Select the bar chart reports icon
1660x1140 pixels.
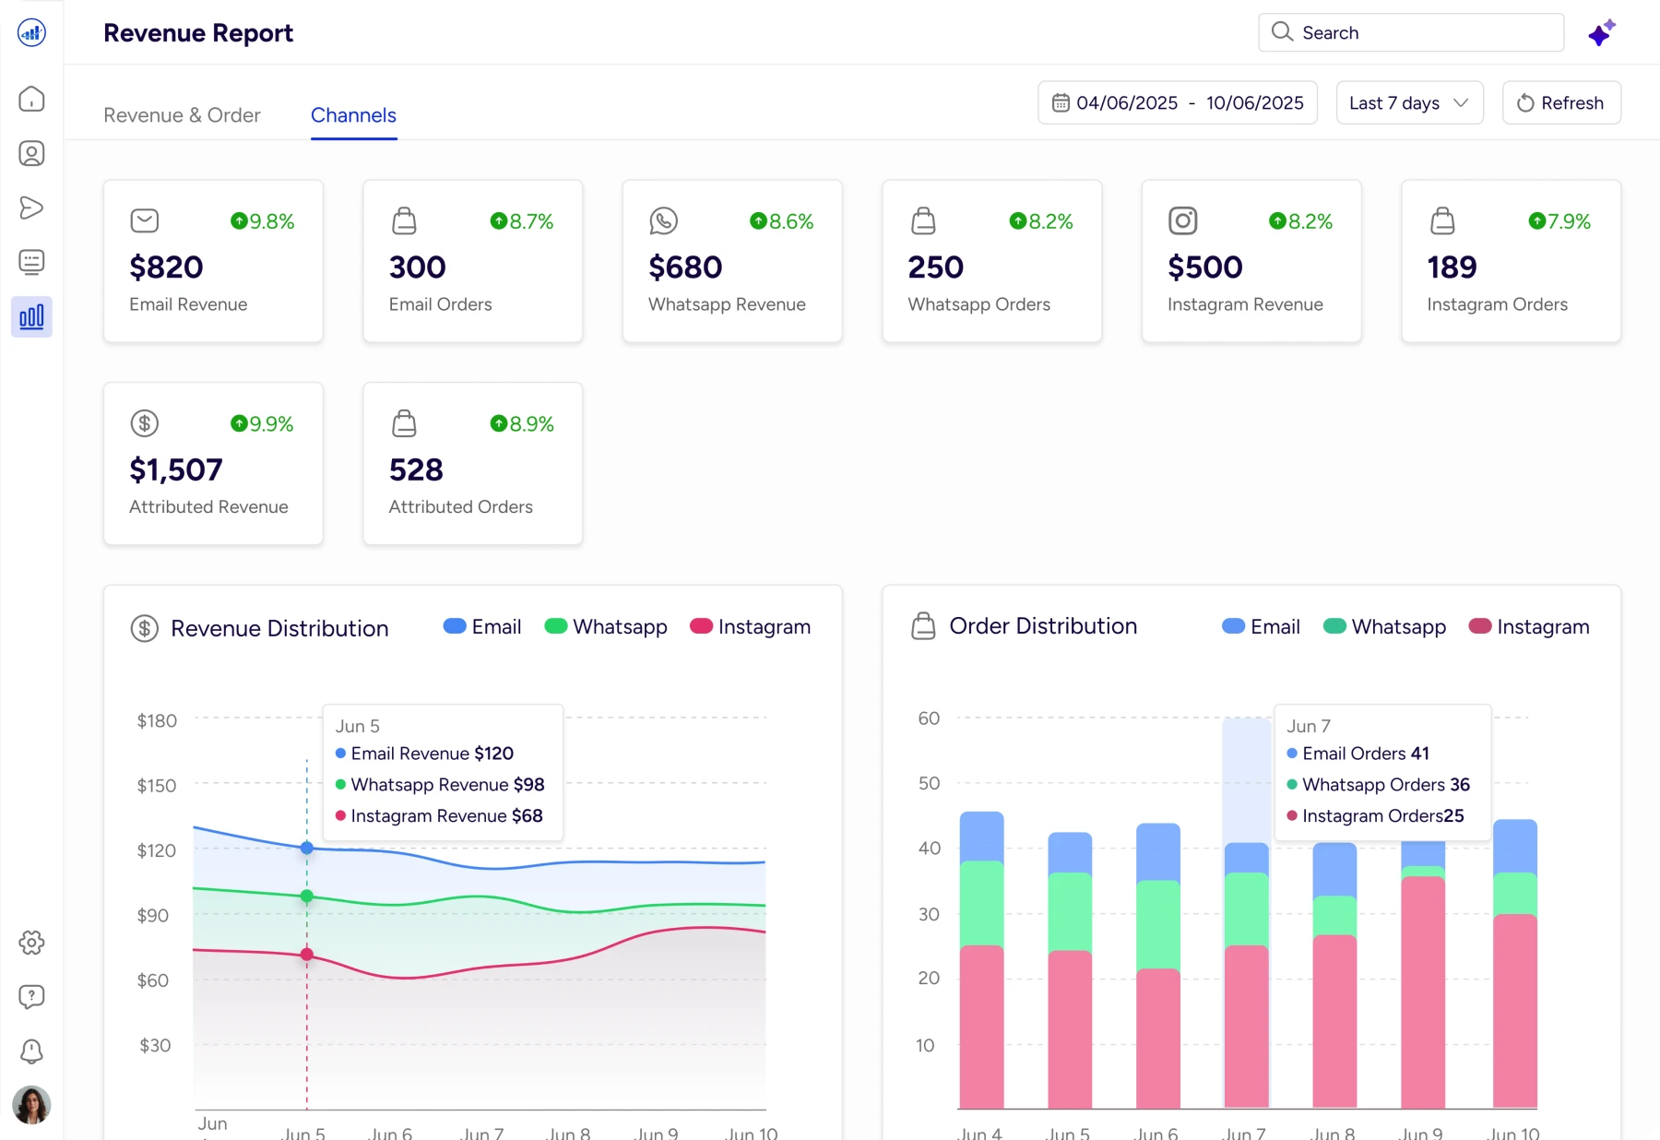point(31,317)
